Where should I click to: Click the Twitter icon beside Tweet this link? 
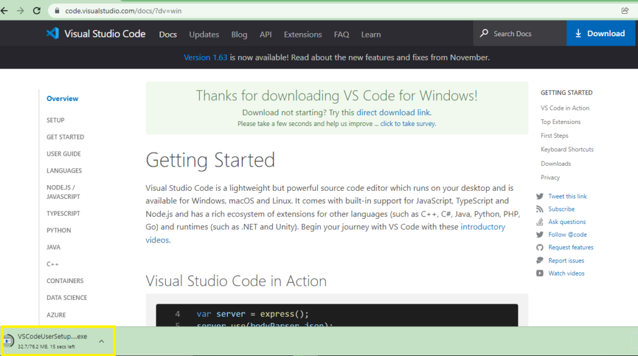click(x=540, y=196)
